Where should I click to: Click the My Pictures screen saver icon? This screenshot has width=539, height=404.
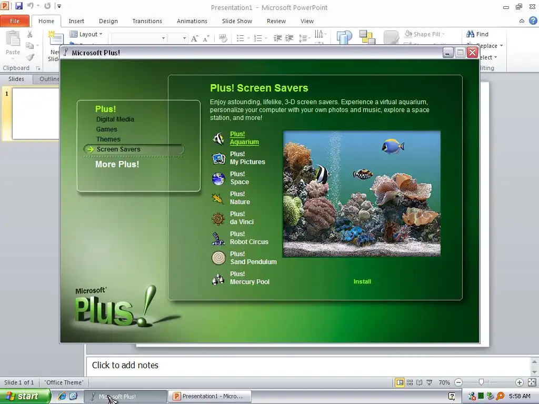pyautogui.click(x=218, y=158)
